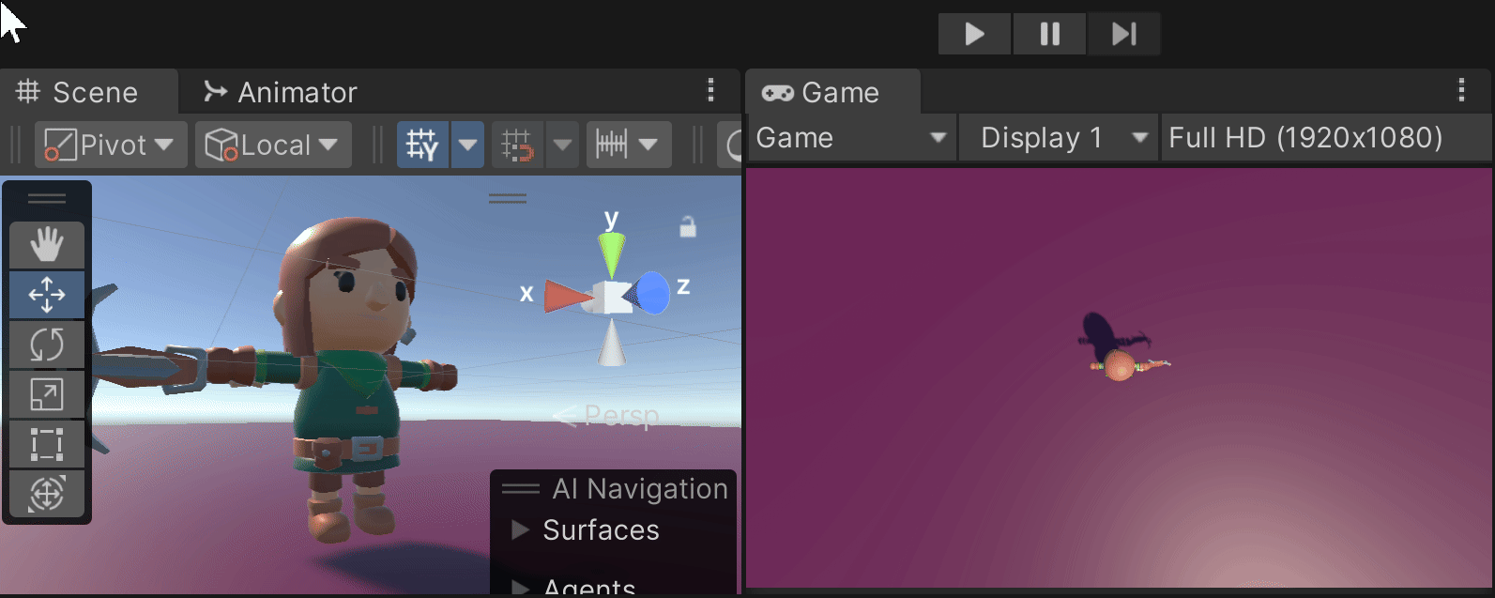The image size is (1495, 598).
Task: Toggle grid visibility on Y axis
Action: pos(423,145)
